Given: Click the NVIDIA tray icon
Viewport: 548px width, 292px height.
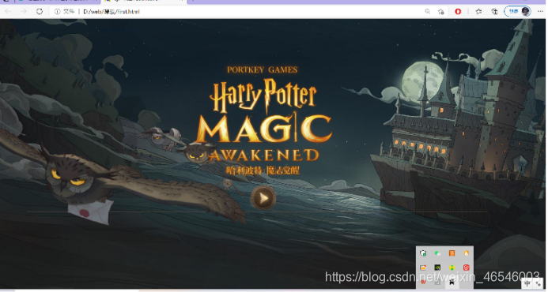Looking at the screenshot, I should 437,268.
